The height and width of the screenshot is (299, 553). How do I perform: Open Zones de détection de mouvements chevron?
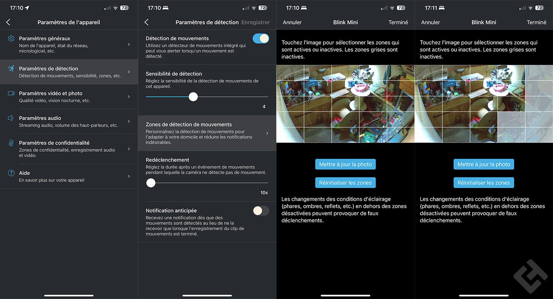[267, 133]
